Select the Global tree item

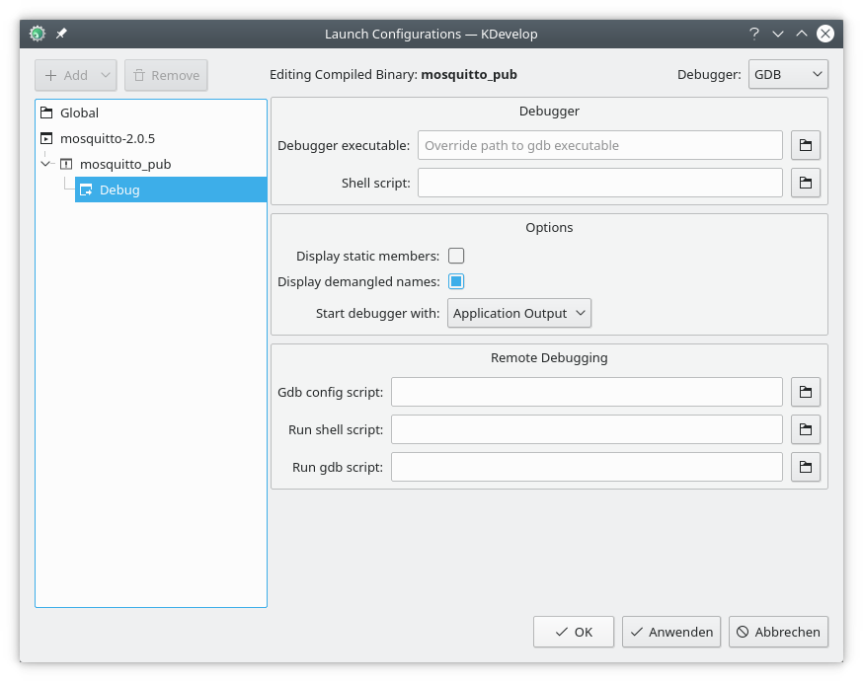point(151,113)
